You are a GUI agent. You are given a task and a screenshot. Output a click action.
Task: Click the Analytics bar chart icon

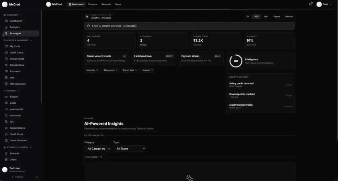point(6,27)
